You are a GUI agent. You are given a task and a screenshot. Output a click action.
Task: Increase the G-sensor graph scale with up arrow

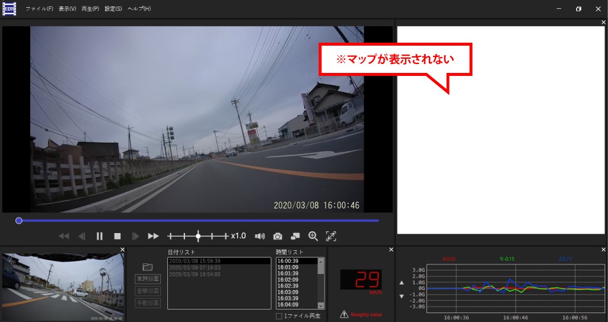402,283
